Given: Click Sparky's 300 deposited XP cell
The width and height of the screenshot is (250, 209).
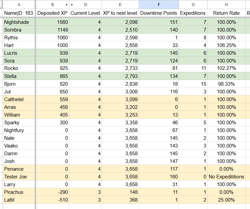Looking at the screenshot, I should click(x=52, y=123).
